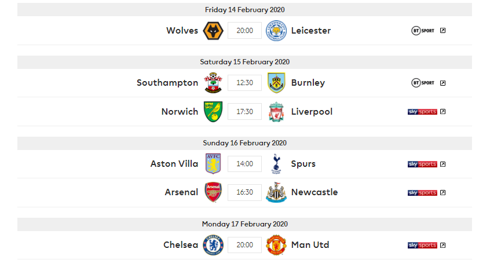
Task: Click the Arsenal team name
Action: click(181, 192)
